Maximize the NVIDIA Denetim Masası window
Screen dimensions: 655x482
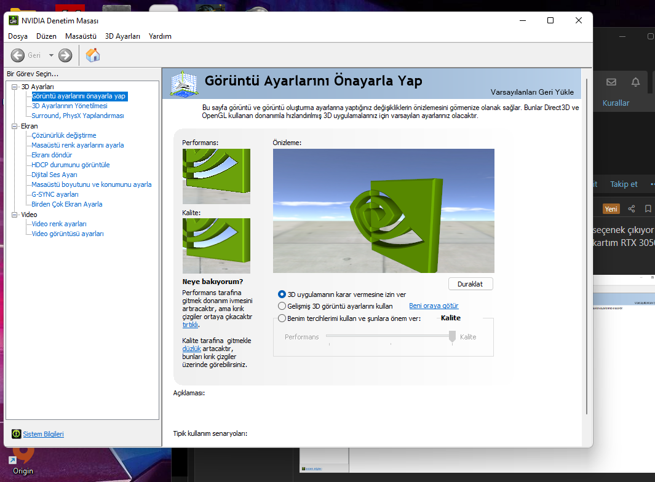coord(550,20)
